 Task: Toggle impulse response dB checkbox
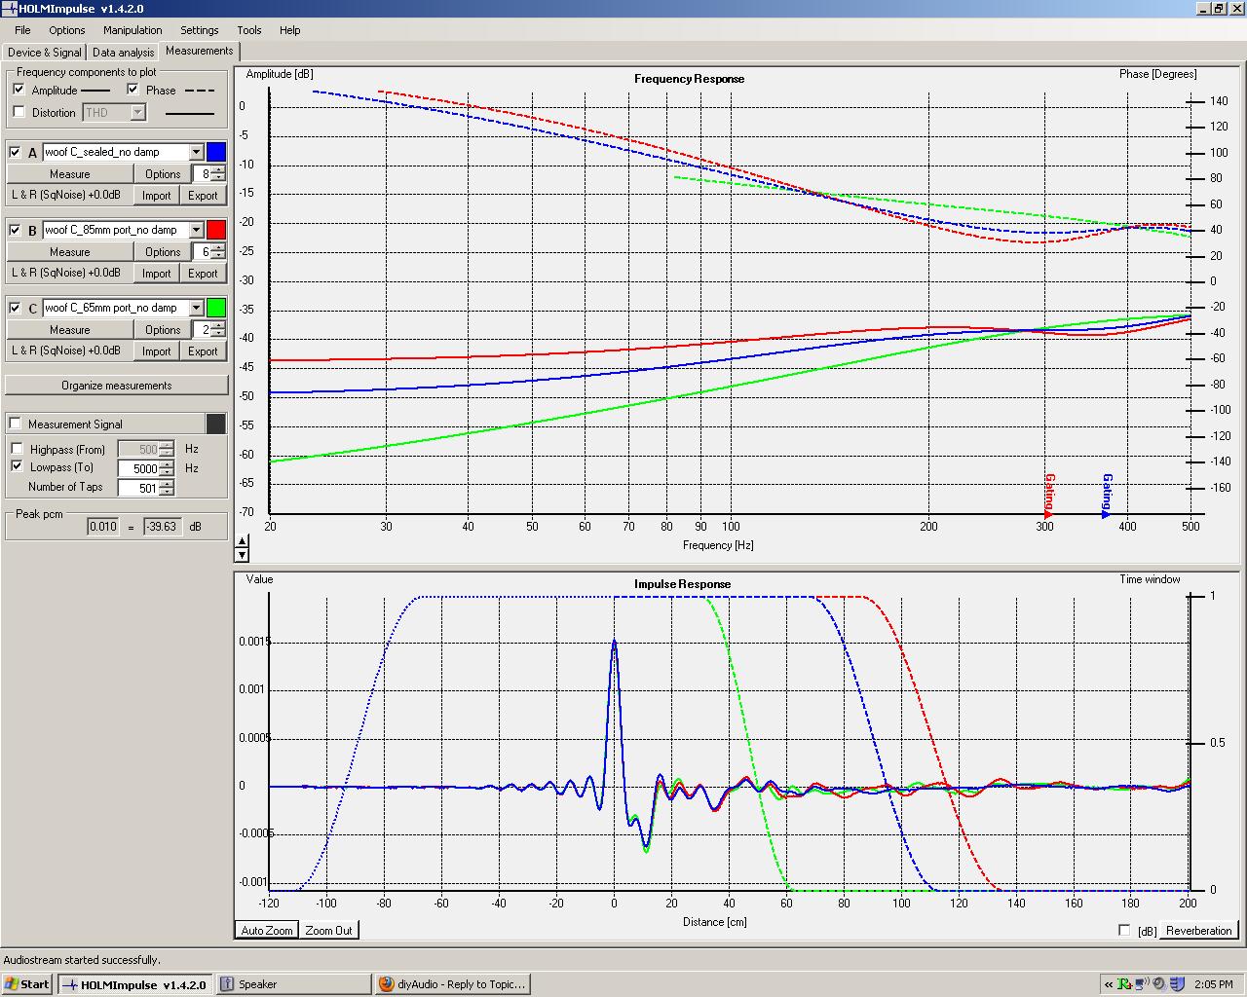tap(1124, 930)
